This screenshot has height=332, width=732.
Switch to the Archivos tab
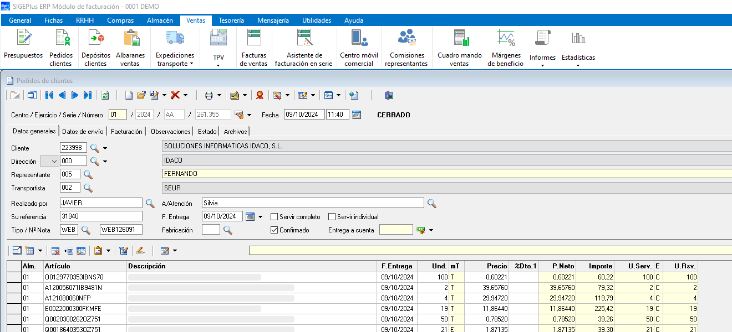236,132
